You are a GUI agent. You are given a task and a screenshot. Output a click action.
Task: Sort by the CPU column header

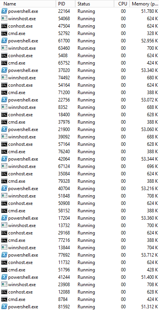(x=122, y=4)
